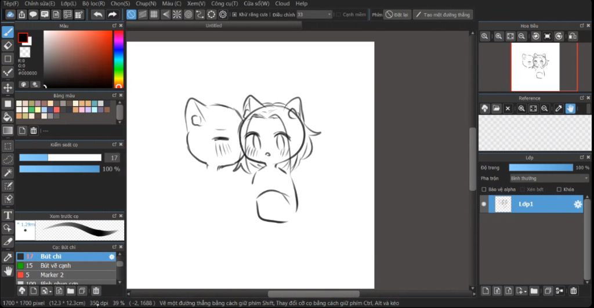Click the Redo arrow in toolbar
594x308 pixels.
(113, 15)
